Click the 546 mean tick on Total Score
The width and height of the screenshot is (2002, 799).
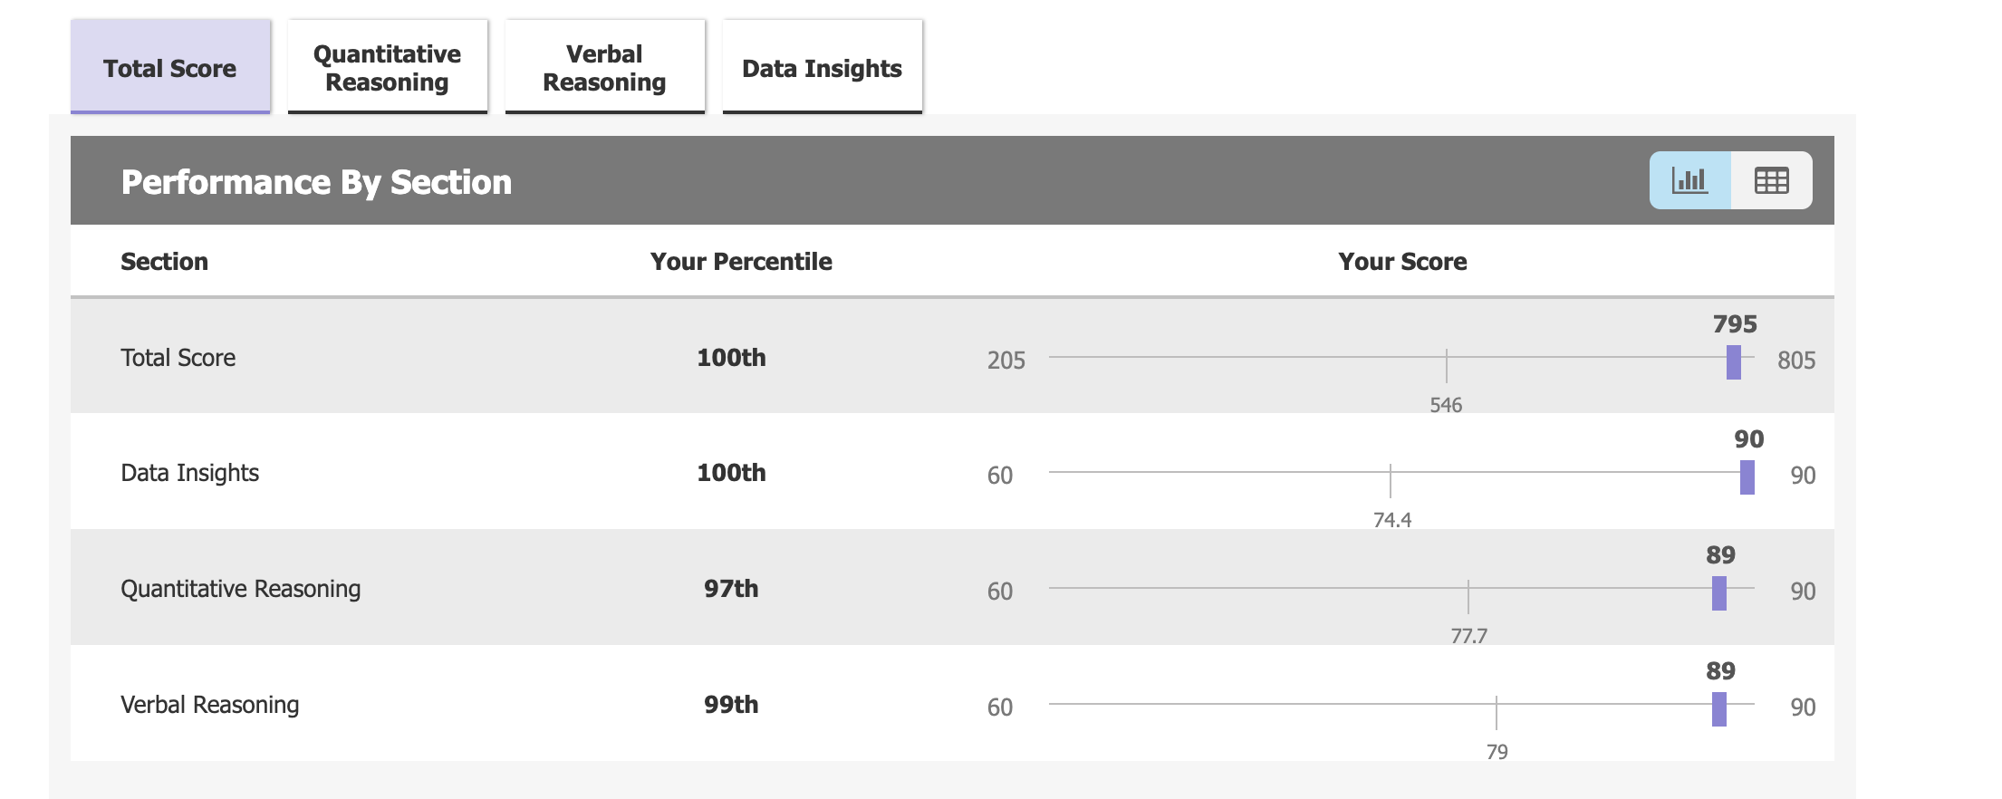click(1447, 366)
